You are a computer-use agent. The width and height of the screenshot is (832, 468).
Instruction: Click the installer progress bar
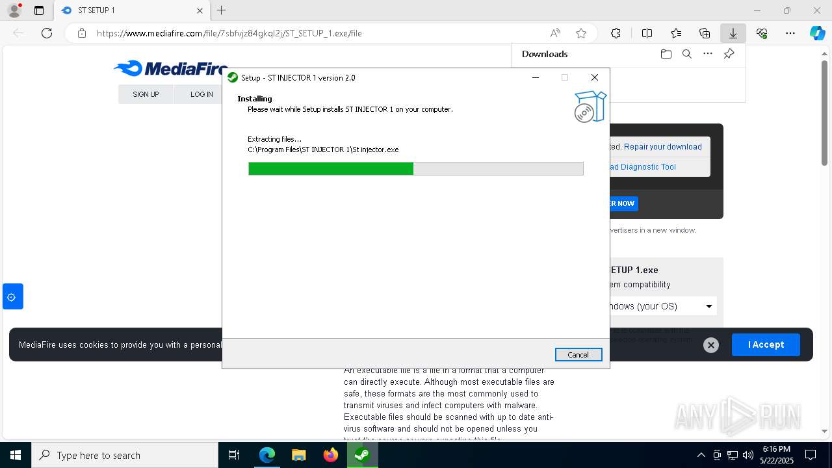(x=416, y=169)
